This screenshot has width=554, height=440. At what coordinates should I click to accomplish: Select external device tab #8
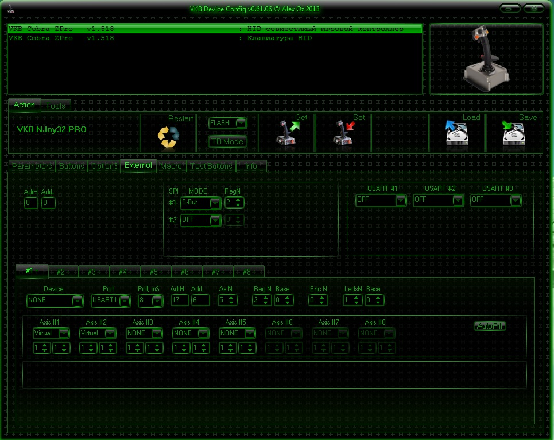coord(249,272)
